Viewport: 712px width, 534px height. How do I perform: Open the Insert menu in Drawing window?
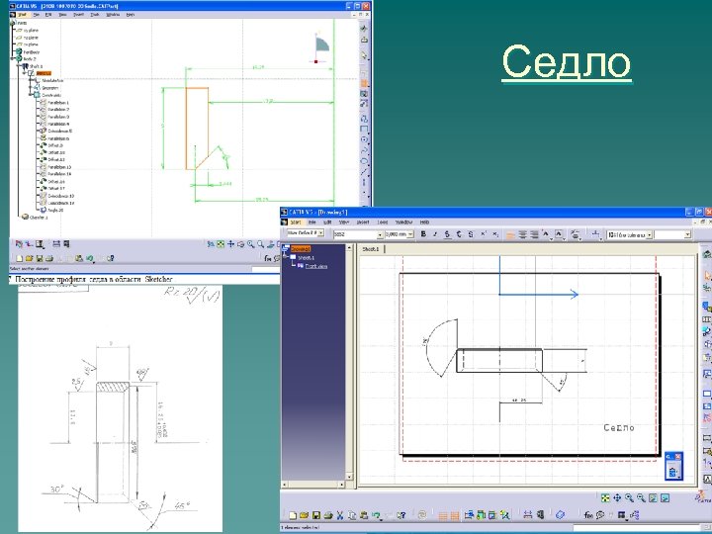coord(363,222)
